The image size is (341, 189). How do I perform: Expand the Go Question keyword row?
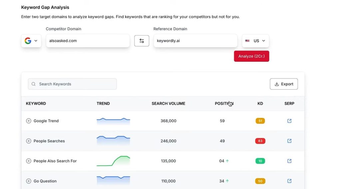(29, 181)
